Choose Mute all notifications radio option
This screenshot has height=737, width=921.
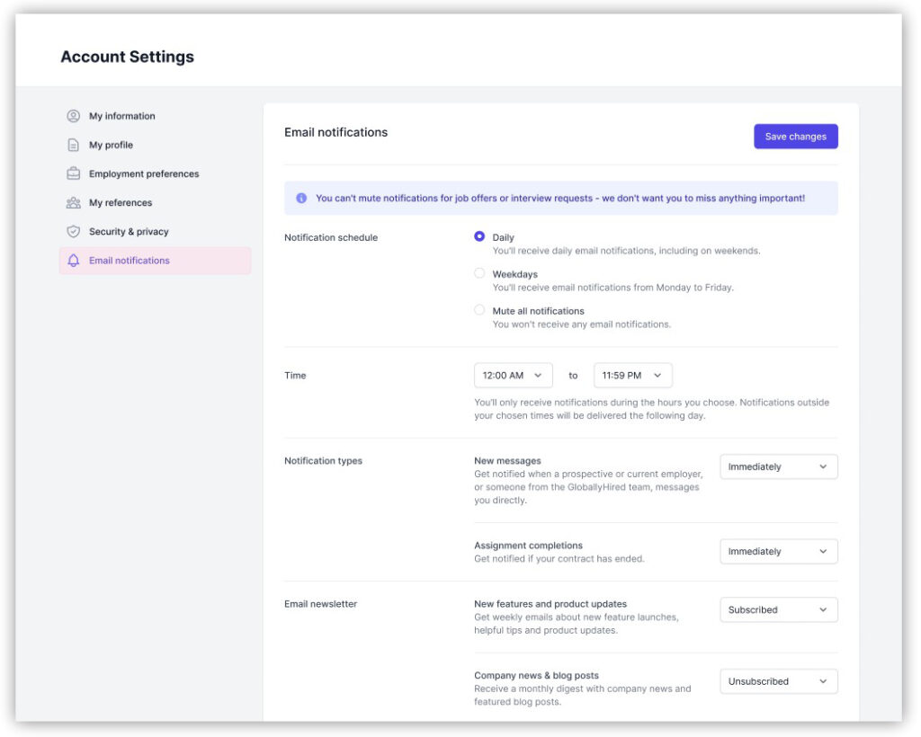pos(479,310)
